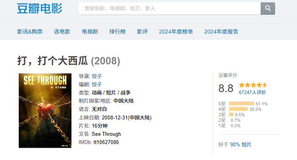Open the 影评 reviews page

pyautogui.click(x=142, y=32)
